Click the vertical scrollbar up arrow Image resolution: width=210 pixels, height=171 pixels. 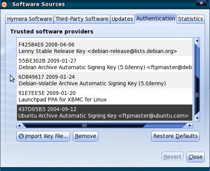(197, 40)
